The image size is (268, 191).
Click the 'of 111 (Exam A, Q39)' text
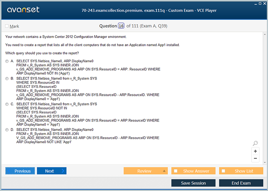point(147,26)
